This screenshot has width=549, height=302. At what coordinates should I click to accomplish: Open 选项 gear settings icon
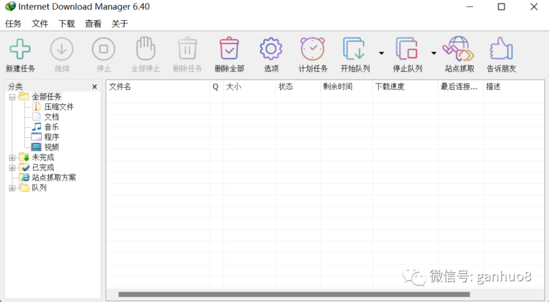pyautogui.click(x=271, y=49)
